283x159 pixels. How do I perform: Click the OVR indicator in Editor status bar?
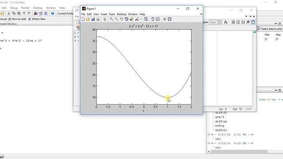(249, 109)
